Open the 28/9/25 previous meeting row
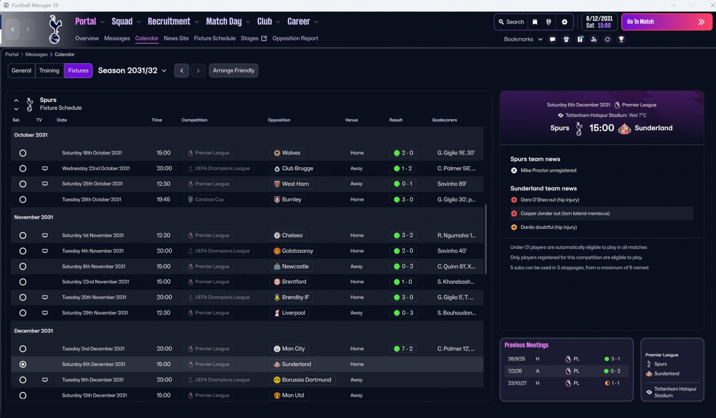This screenshot has width=716, height=418. click(x=566, y=359)
